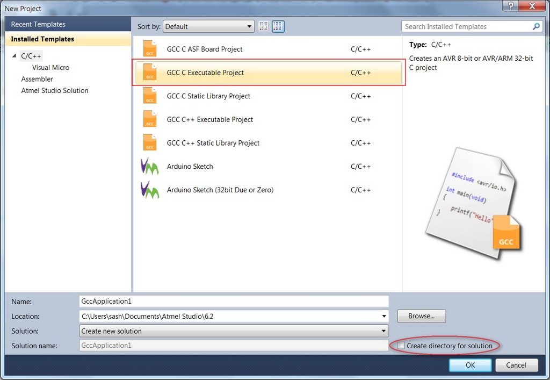This screenshot has height=380, width=550.
Task: Pick the Arduino Sketch (32bit Due or Zero) icon
Action: click(x=149, y=190)
